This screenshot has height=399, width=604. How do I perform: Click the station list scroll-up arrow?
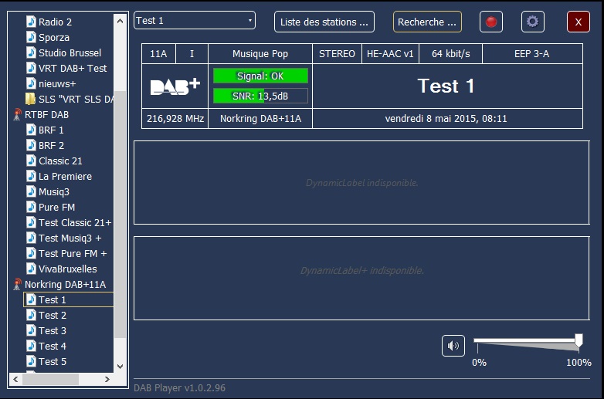click(x=120, y=21)
